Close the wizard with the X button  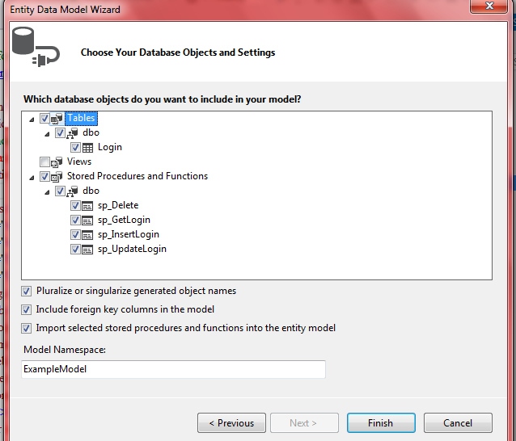(x=489, y=6)
